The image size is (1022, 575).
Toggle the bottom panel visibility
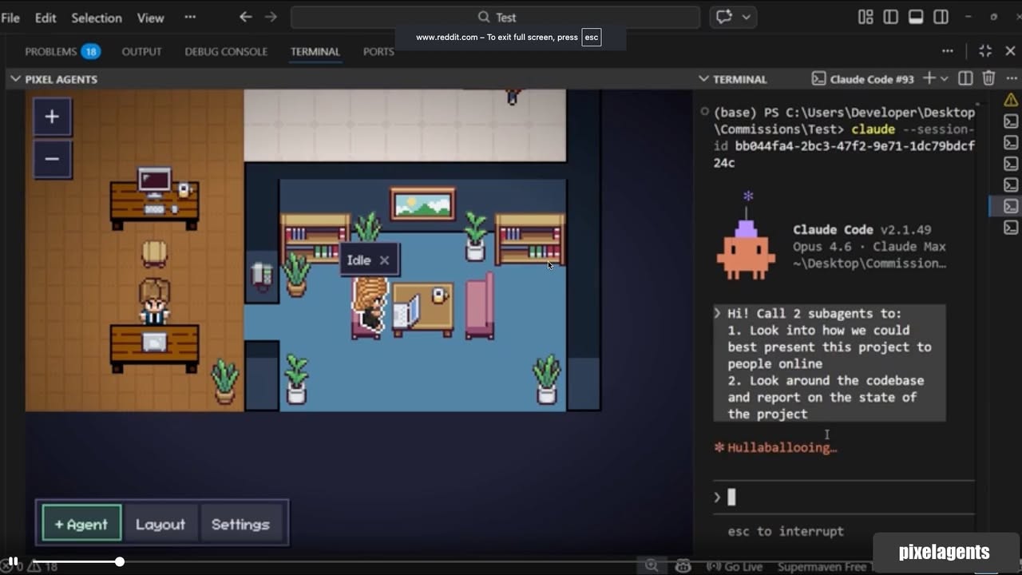click(916, 17)
